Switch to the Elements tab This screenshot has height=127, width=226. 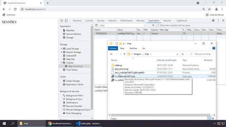[x=77, y=20]
